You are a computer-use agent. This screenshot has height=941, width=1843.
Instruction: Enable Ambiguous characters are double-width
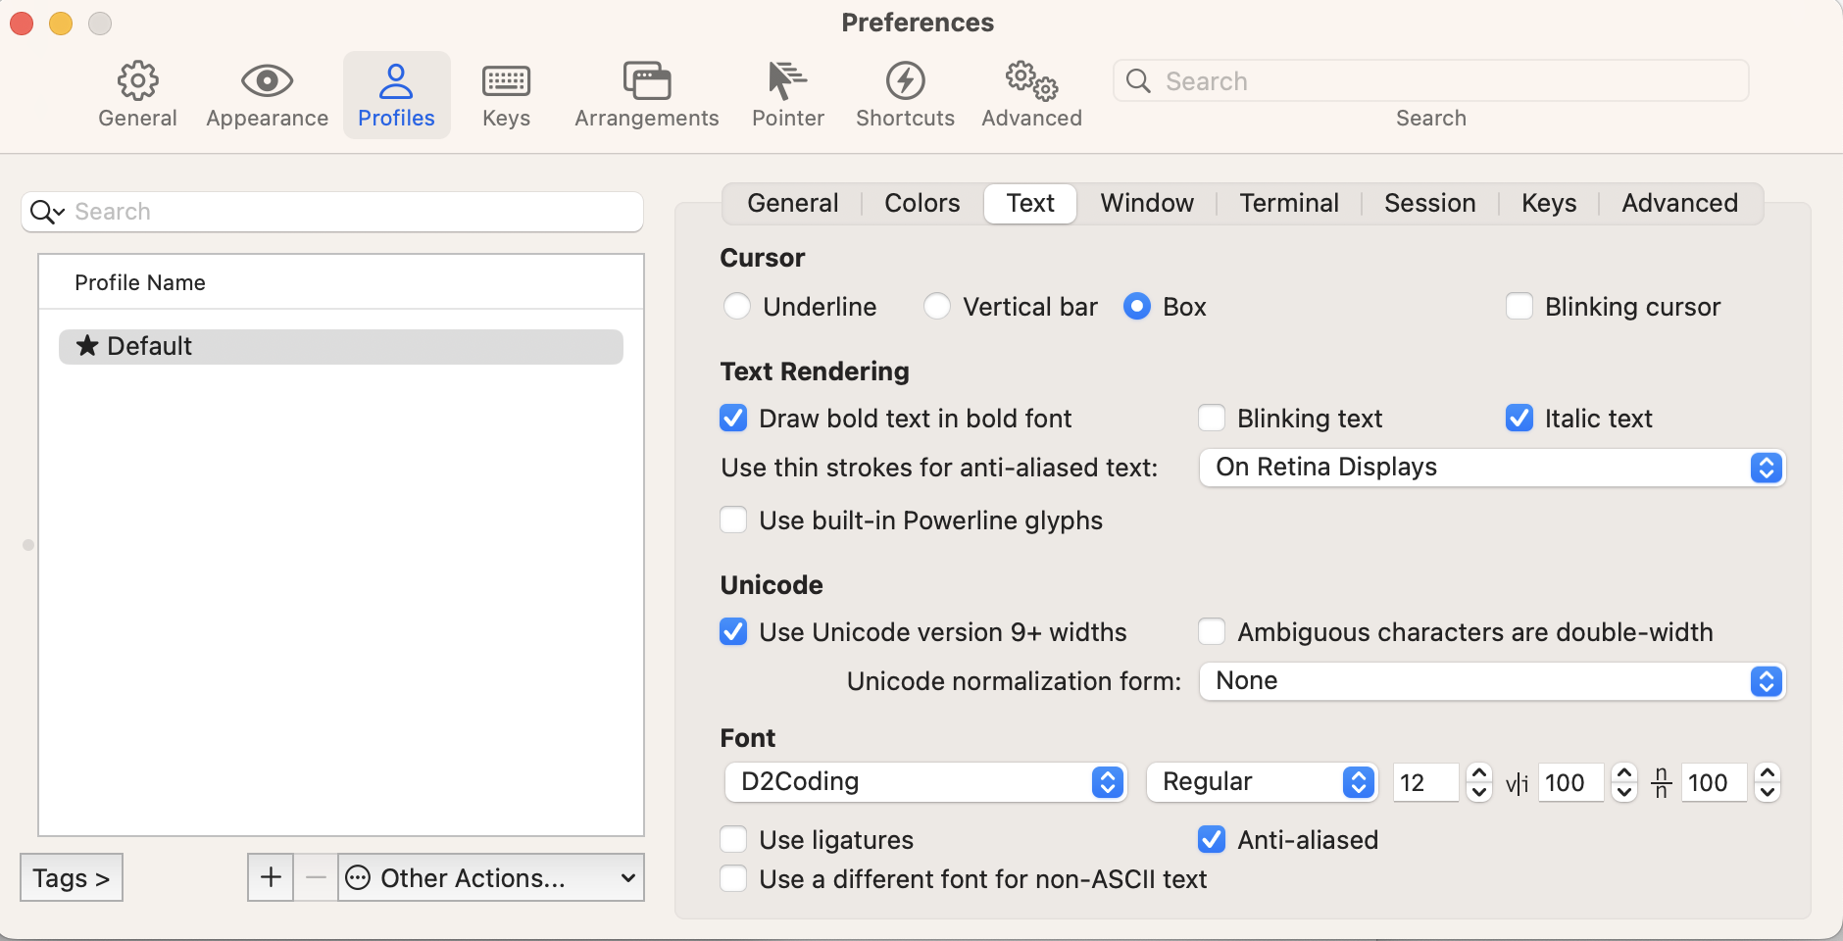1212,631
